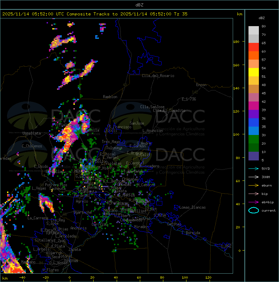Click the 'S_MARTIN' map label
The height and width of the screenshot is (282, 279).
[127, 195]
